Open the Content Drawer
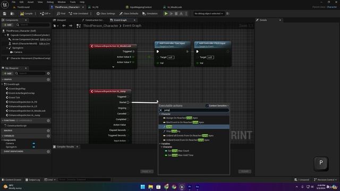Screen dimensions: 340x191 tap(12, 180)
